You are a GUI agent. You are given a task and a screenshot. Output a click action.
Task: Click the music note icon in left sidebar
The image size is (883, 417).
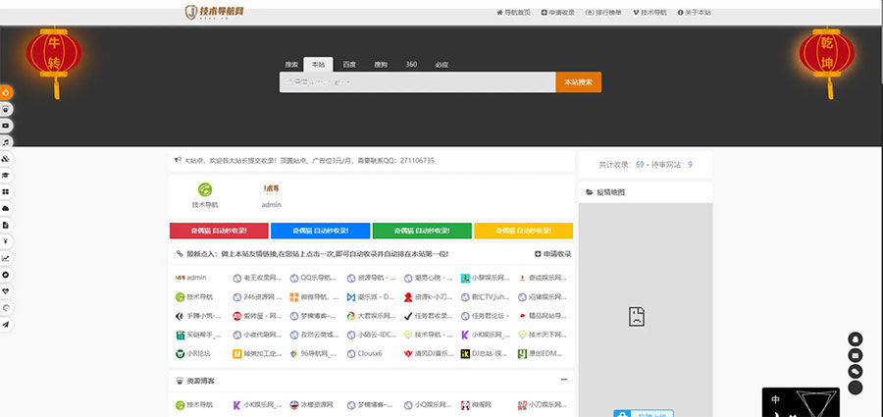[x=6, y=141]
